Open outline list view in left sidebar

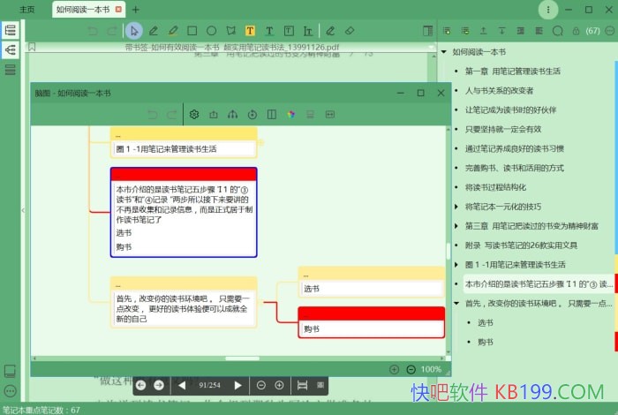[x=11, y=30]
